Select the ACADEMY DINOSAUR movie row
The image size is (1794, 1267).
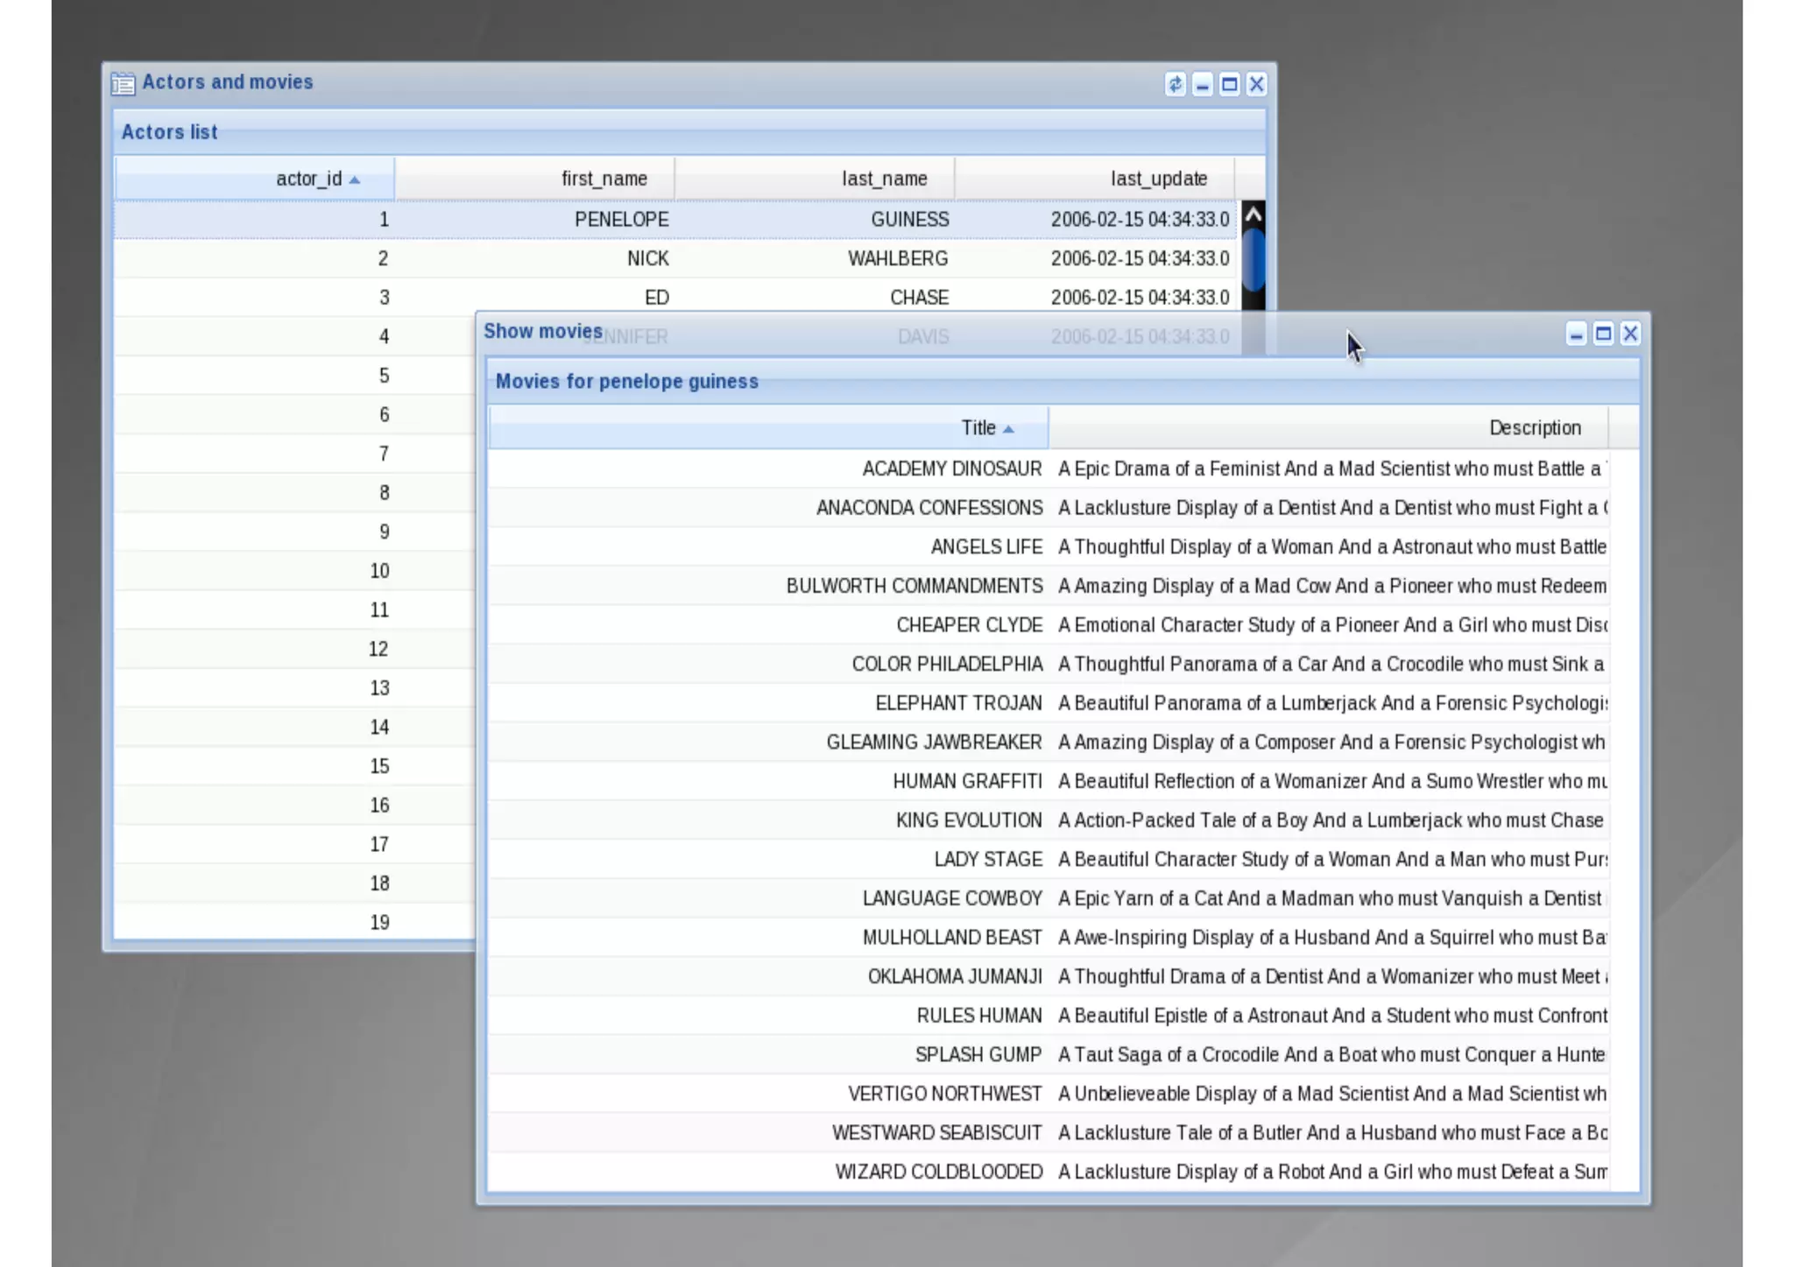pyautogui.click(x=951, y=468)
